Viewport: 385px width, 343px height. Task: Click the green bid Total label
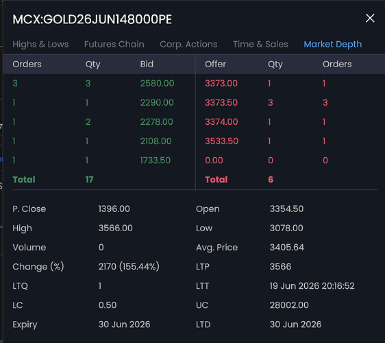(24, 180)
